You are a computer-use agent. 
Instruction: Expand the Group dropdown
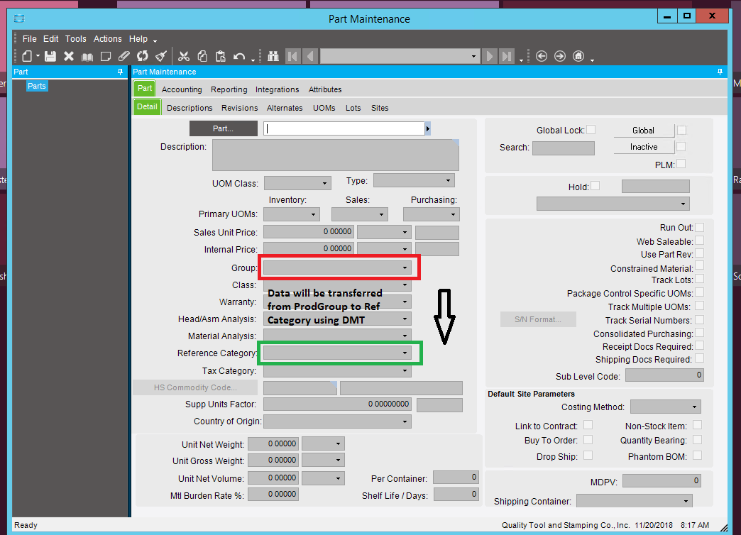pos(405,268)
